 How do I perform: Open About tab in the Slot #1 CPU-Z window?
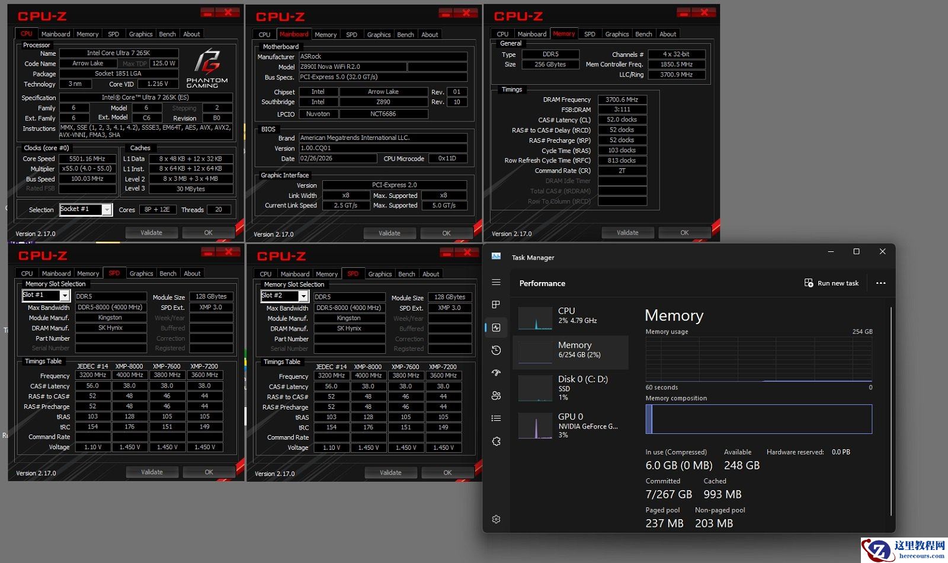coord(192,273)
